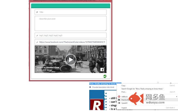
Task: Click the Facebook logo on video
Action: 102,70
